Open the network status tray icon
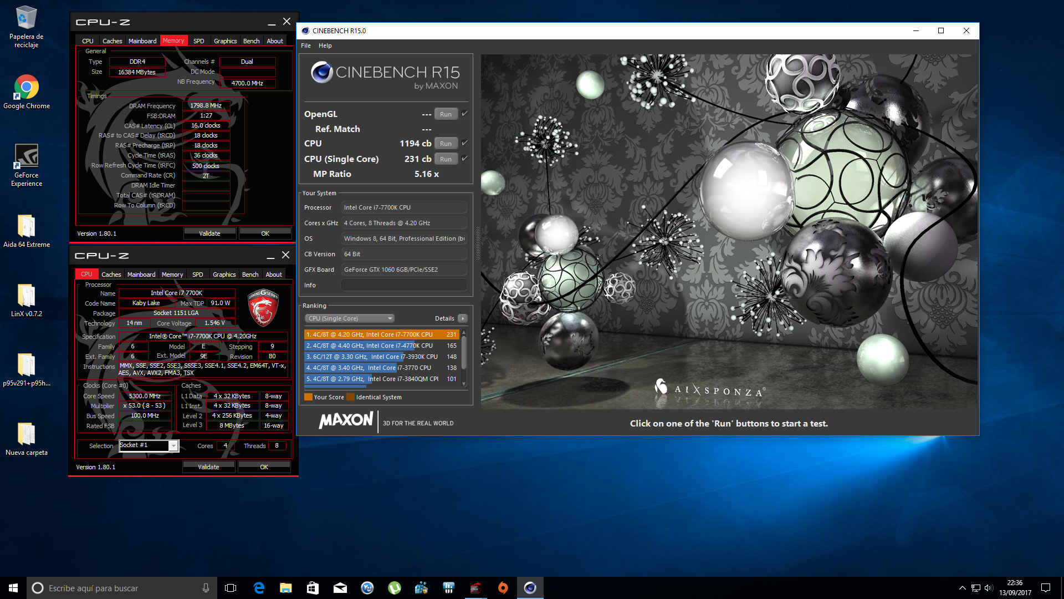This screenshot has width=1064, height=599. coord(975,588)
